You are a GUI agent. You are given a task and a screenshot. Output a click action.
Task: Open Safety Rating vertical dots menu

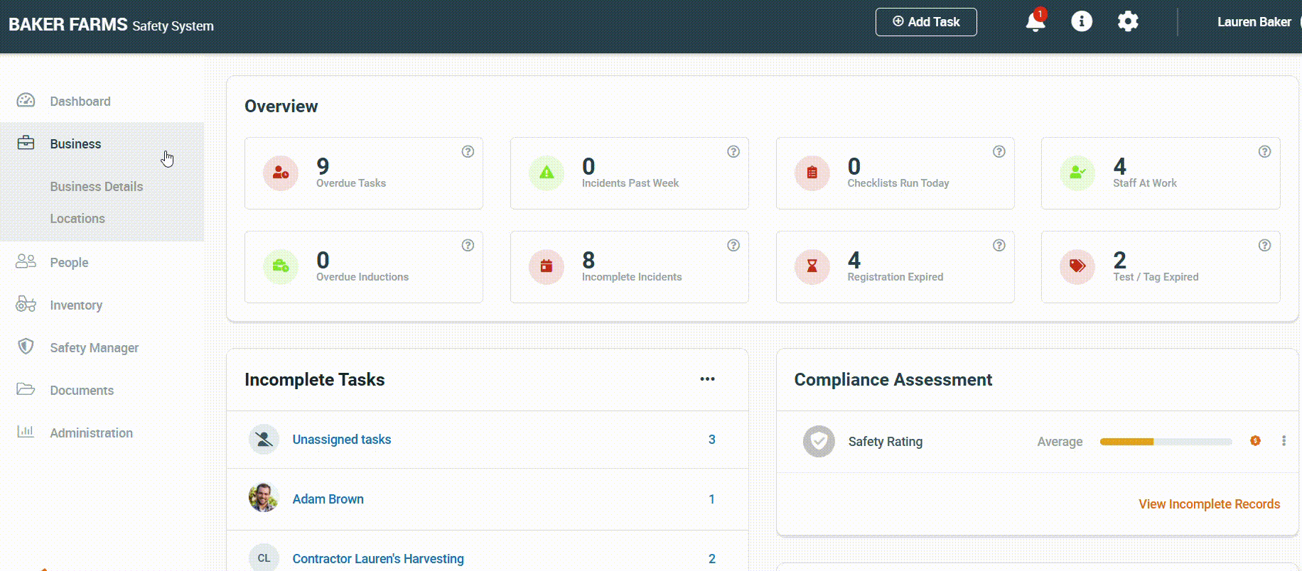click(1284, 441)
